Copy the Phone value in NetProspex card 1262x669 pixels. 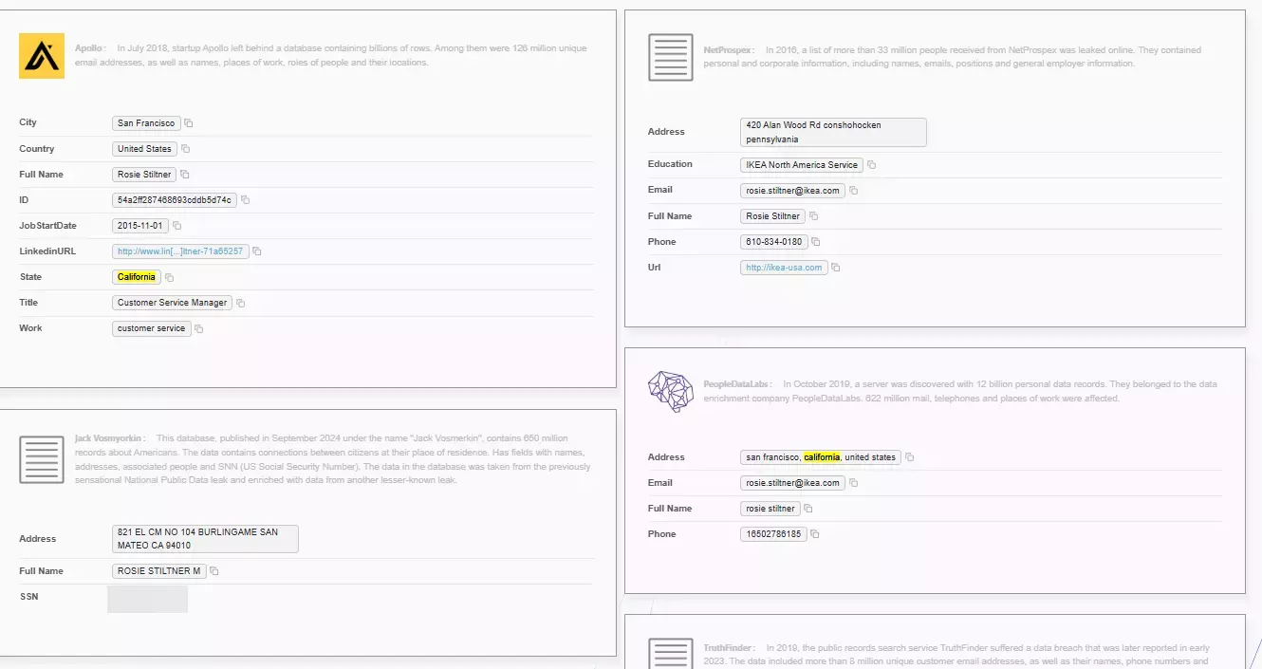click(x=815, y=242)
